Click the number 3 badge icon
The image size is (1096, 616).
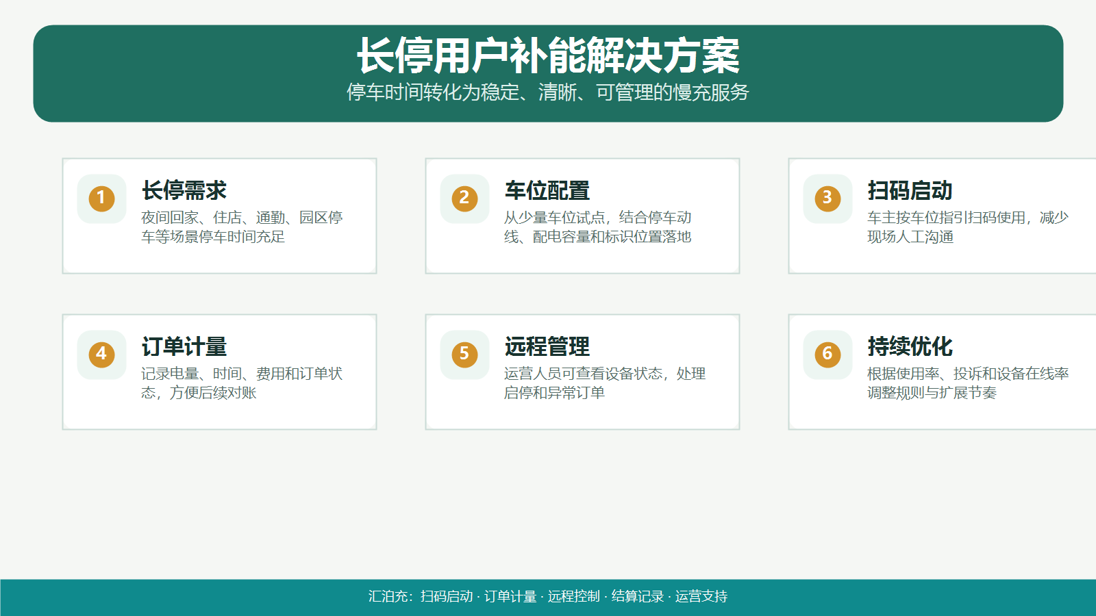click(827, 198)
